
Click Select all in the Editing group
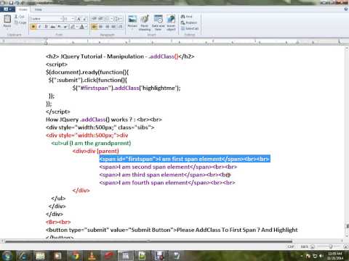[190, 28]
